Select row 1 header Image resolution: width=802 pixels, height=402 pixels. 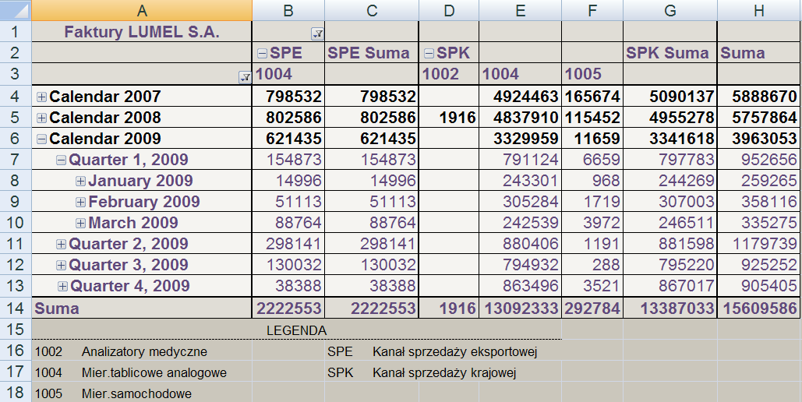16,32
